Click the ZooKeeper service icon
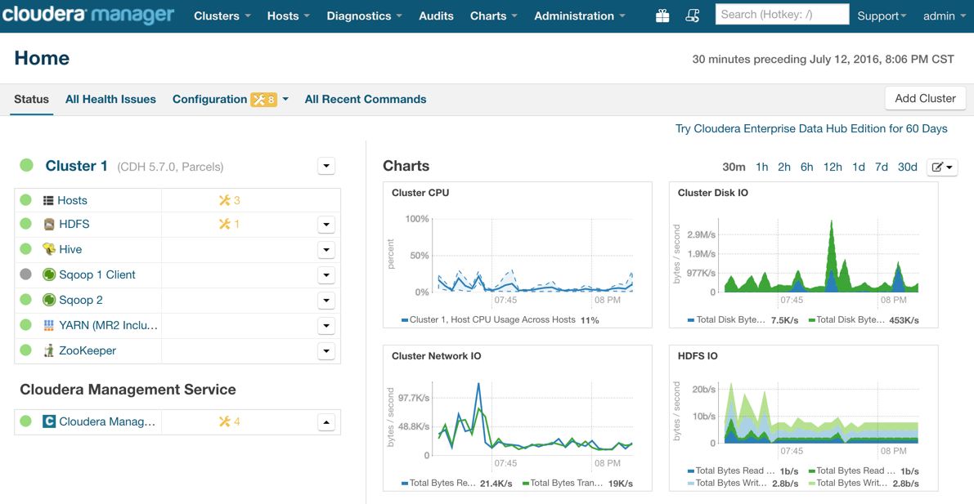The width and height of the screenshot is (974, 504). [49, 350]
